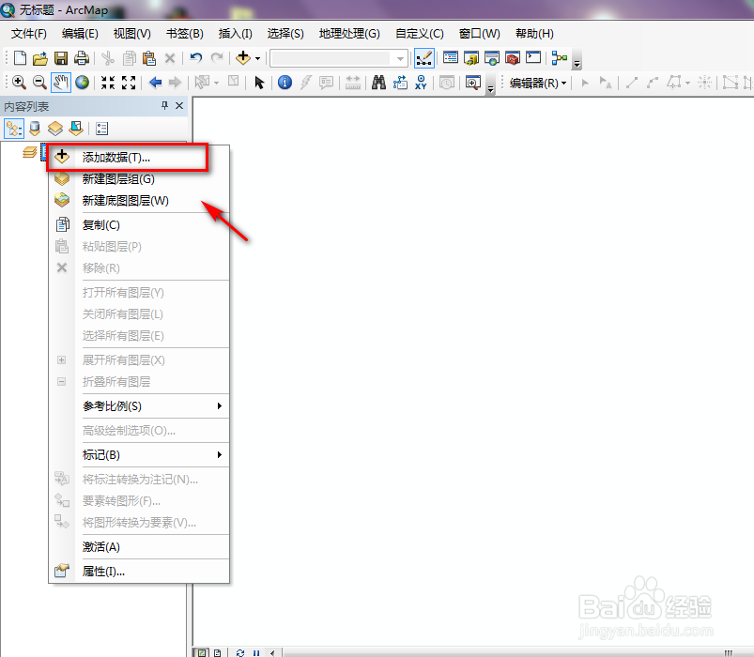Click the Full Extent globe icon

83,83
